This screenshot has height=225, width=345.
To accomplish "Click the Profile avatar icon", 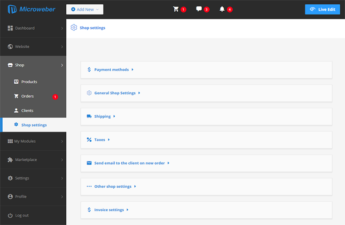I will click(10, 197).
